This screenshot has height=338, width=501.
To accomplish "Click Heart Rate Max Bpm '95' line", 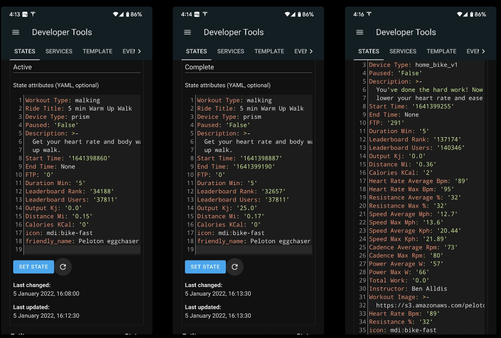I will (411, 189).
